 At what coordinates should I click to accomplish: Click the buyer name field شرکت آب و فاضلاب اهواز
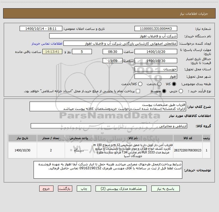click(113, 36)
